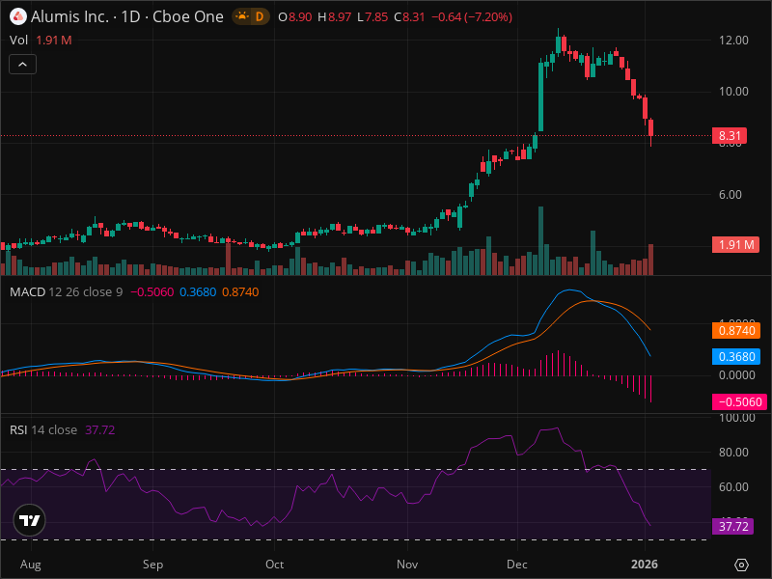Click the low price L7.85 in header
772x579 pixels.
click(372, 16)
